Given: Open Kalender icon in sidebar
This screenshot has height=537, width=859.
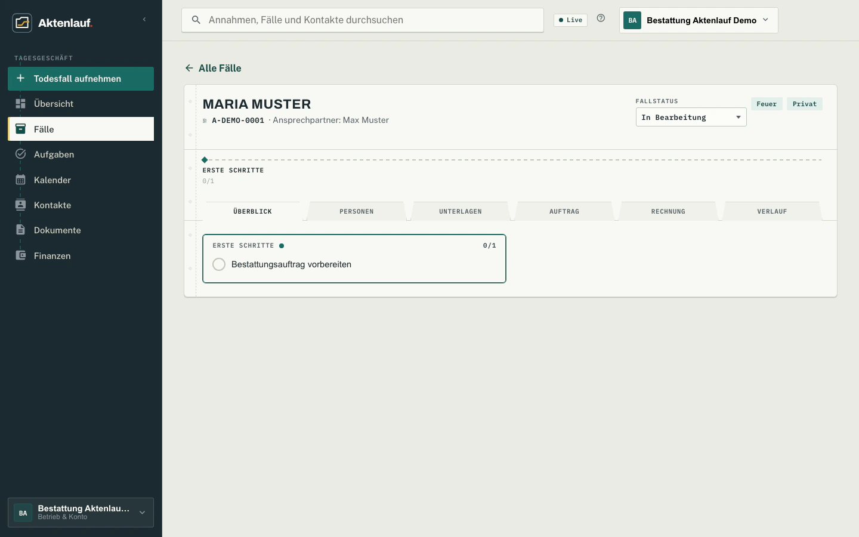Looking at the screenshot, I should [x=20, y=180].
